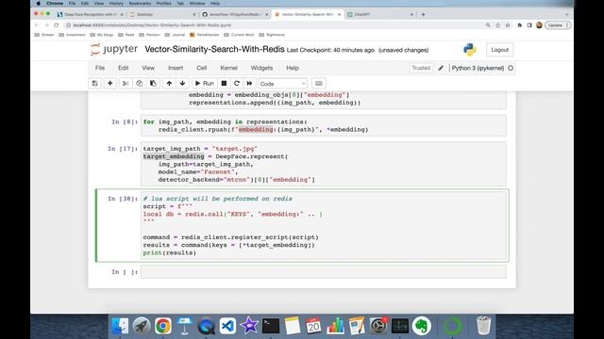604x339 pixels.
Task: Click the kernel idle indicator circle
Action: coord(511,68)
